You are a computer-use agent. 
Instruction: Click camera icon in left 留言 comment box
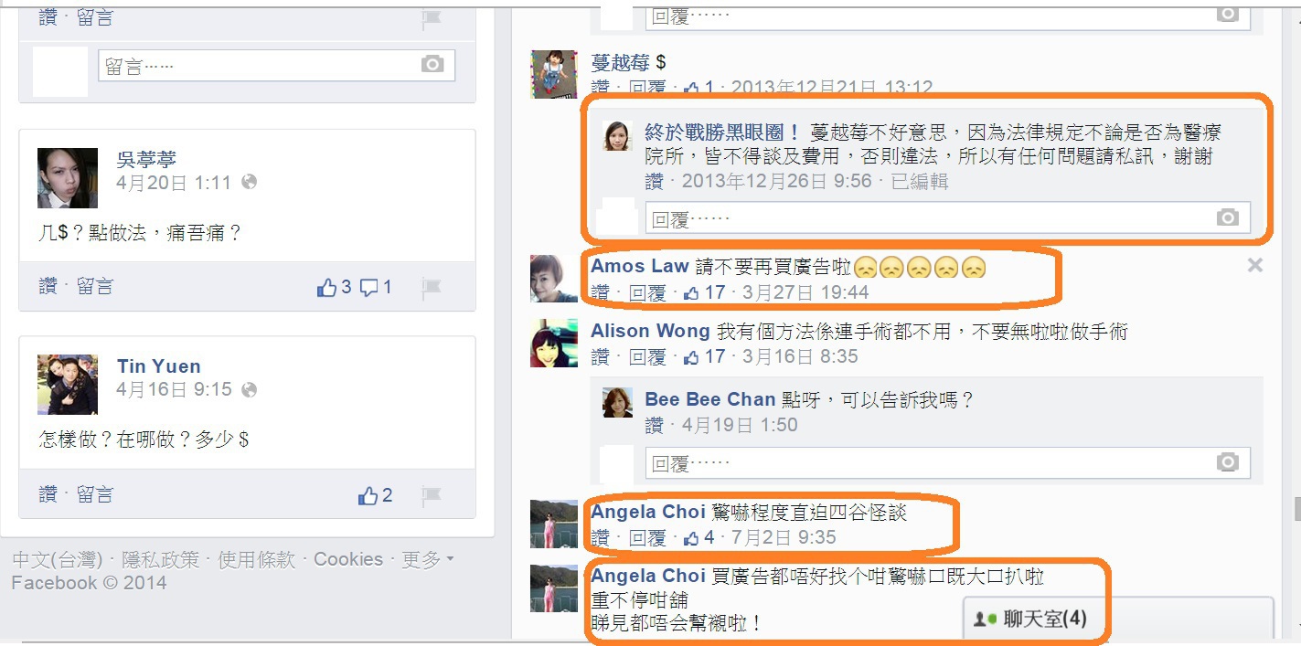click(432, 64)
